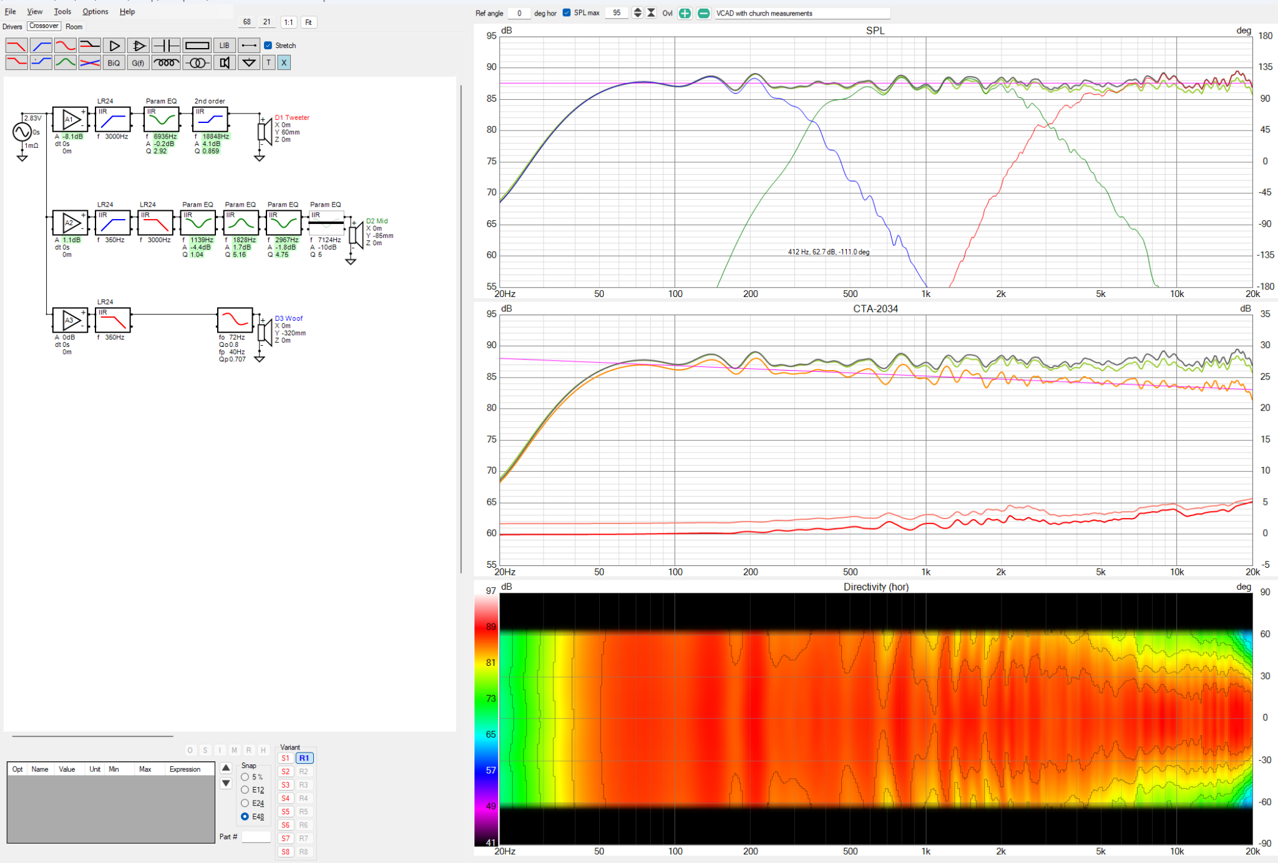The height and width of the screenshot is (863, 1278).
Task: Insert a G(f) transfer function block
Action: tap(139, 62)
